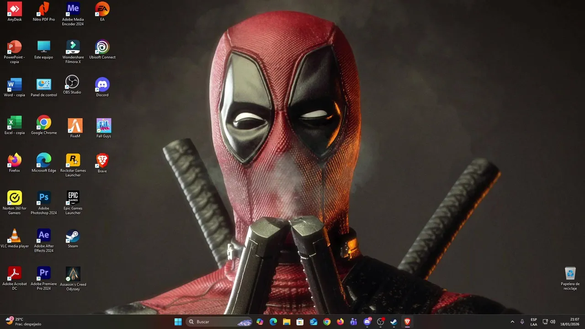Select the Discord desktop shortcut
Image resolution: width=585 pixels, height=329 pixels.
click(x=102, y=88)
